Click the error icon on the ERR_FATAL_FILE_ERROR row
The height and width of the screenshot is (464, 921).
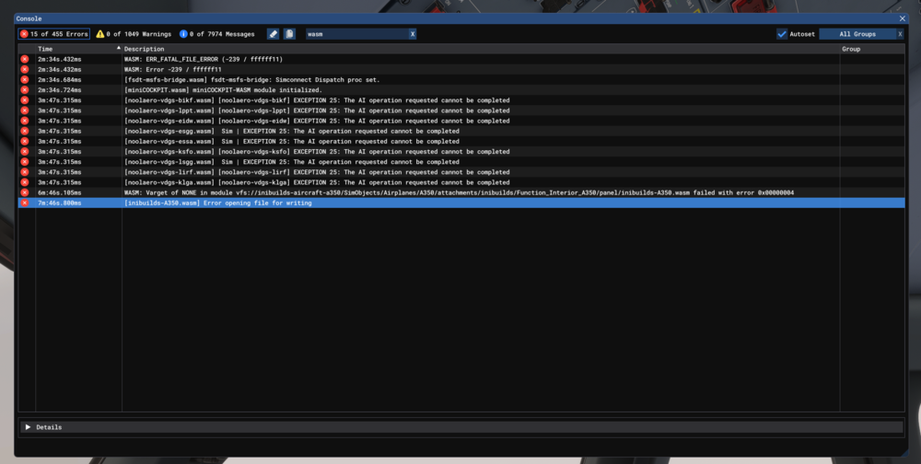click(25, 60)
